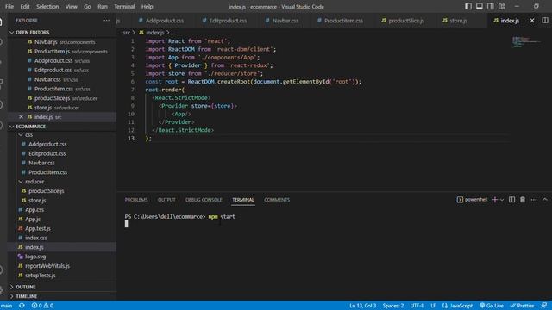Collapse the ECOMMARCE folder section
Screen dimensions: 552x310
12,127
